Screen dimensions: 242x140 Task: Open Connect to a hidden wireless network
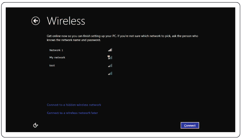[74, 105]
